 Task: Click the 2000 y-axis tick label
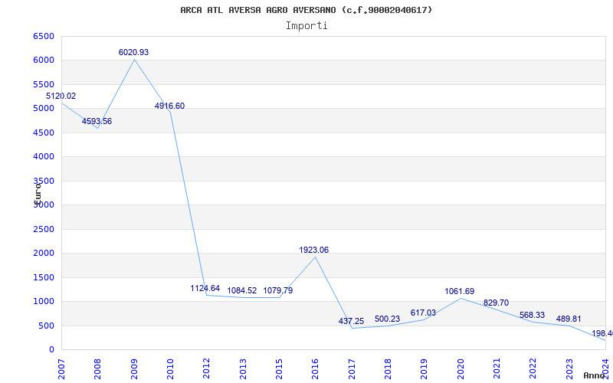coord(44,254)
